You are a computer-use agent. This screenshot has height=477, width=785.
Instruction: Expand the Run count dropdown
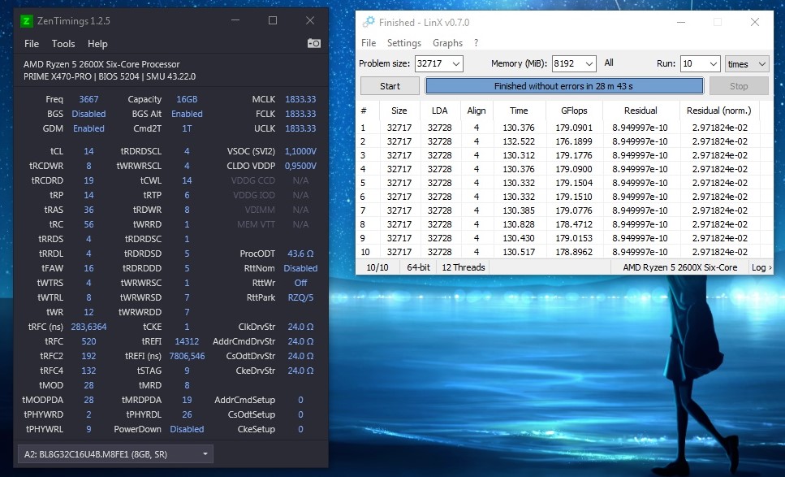[x=714, y=64]
